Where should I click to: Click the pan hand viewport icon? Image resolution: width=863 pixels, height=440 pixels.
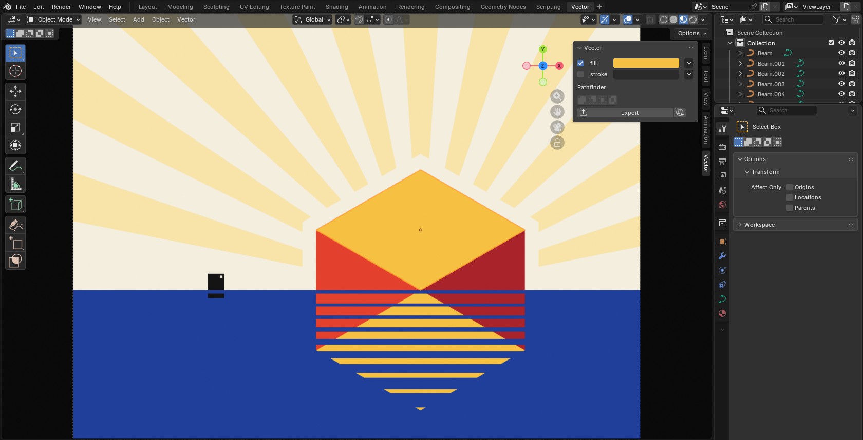(557, 112)
